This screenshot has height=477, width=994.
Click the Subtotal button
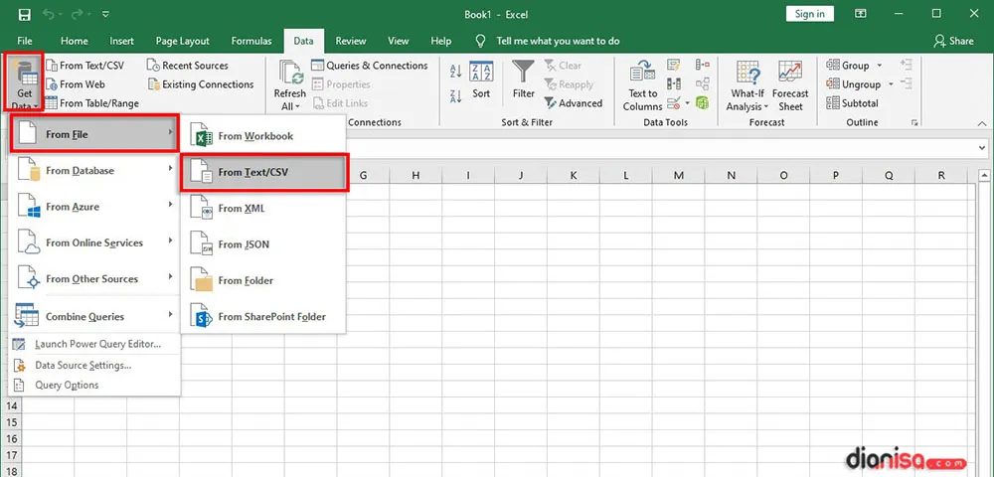click(852, 103)
